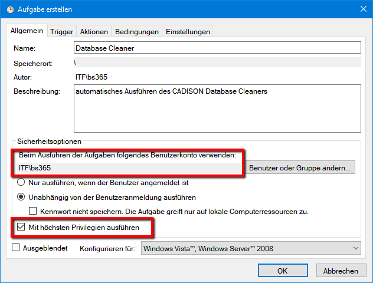The height and width of the screenshot is (283, 373).
Task: Confirm the task with OK
Action: 283,271
